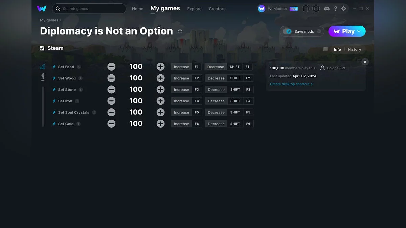Favorite the game with the star

[x=180, y=31]
